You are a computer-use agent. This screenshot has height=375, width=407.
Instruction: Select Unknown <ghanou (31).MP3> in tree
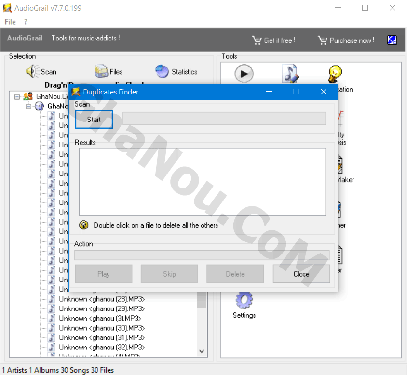coord(102,337)
